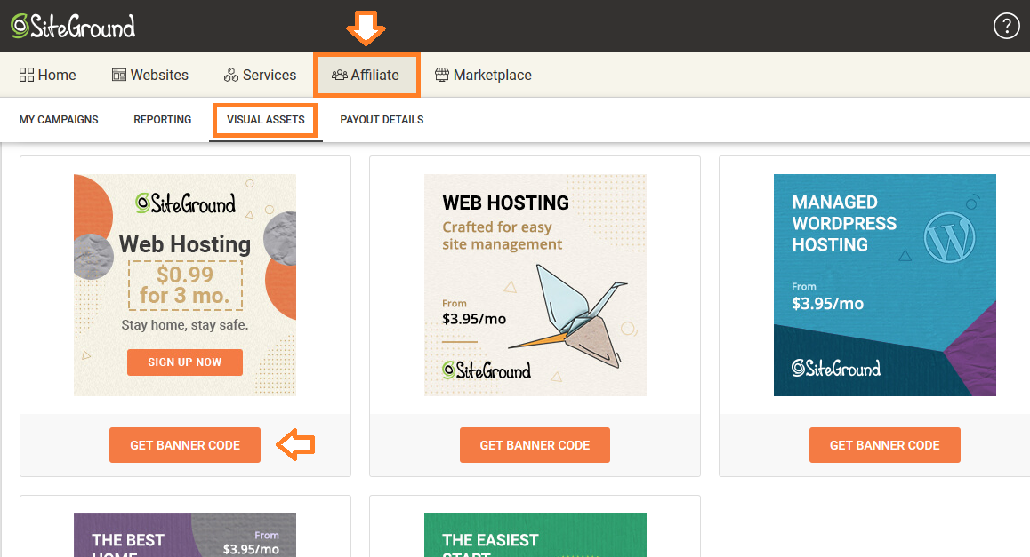
Task: Click the Marketplace storefront icon
Action: [442, 75]
